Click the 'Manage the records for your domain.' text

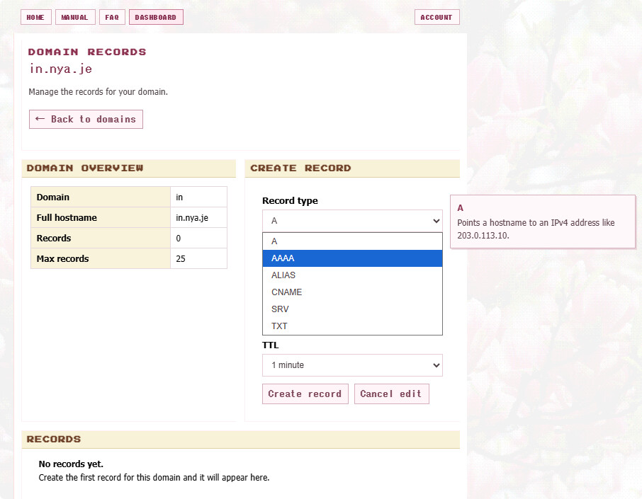98,91
